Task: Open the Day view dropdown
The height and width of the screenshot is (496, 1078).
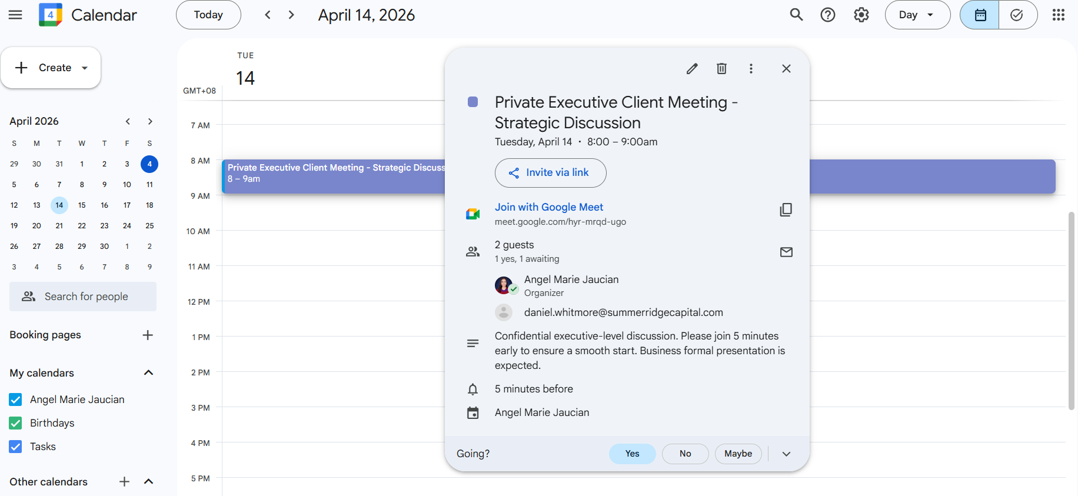Action: (x=917, y=15)
